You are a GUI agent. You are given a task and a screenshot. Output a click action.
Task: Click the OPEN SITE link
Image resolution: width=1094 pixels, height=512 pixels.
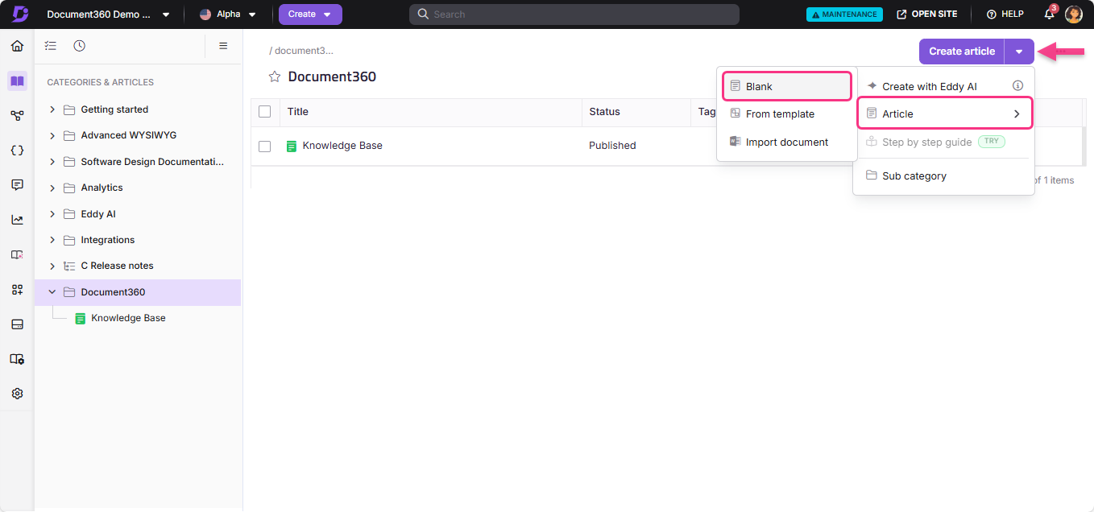click(x=927, y=14)
